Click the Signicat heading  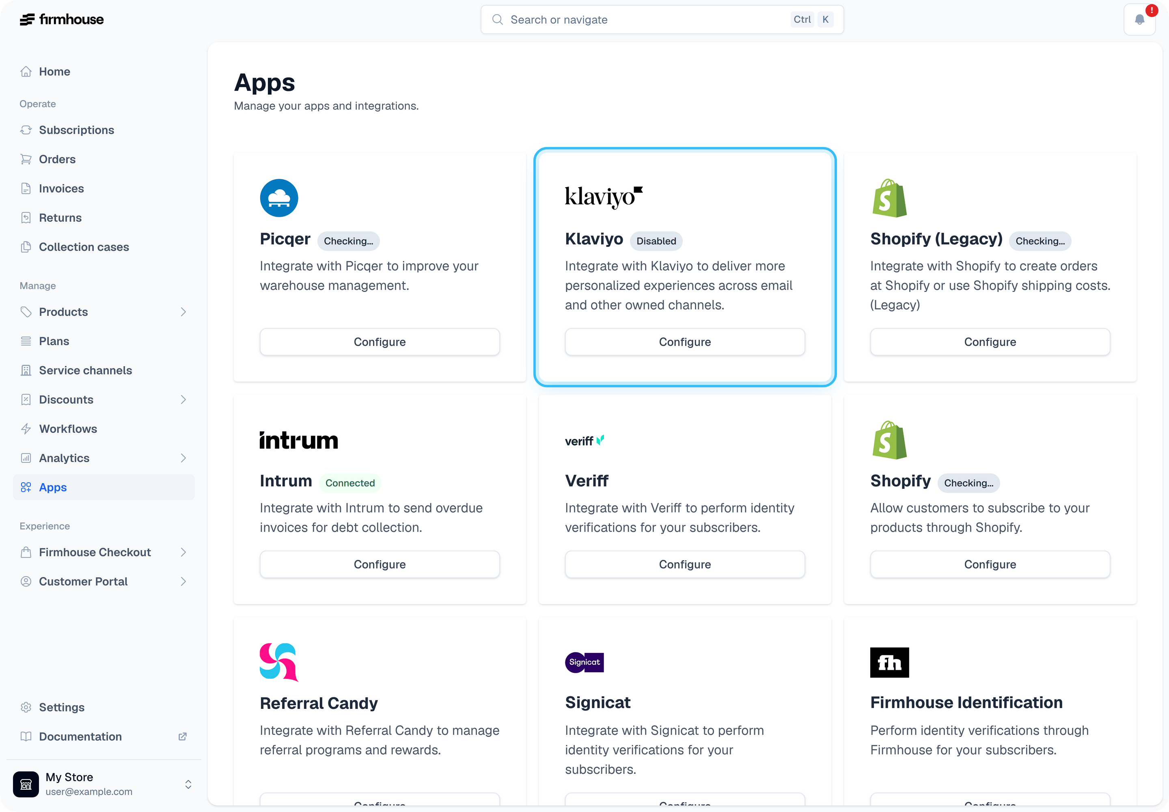click(x=598, y=703)
